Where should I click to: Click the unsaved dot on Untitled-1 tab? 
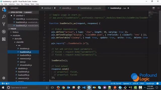point(55,8)
